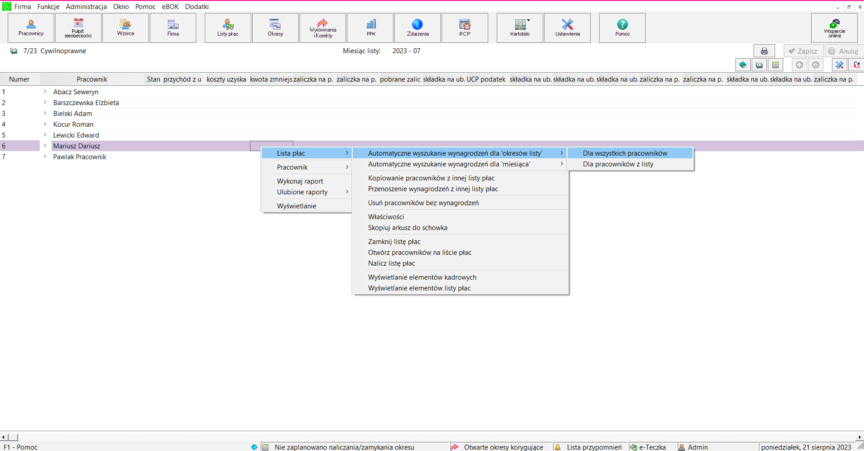Image resolution: width=864 pixels, height=451 pixels.
Task: Click the Zapisz button
Action: 804,51
